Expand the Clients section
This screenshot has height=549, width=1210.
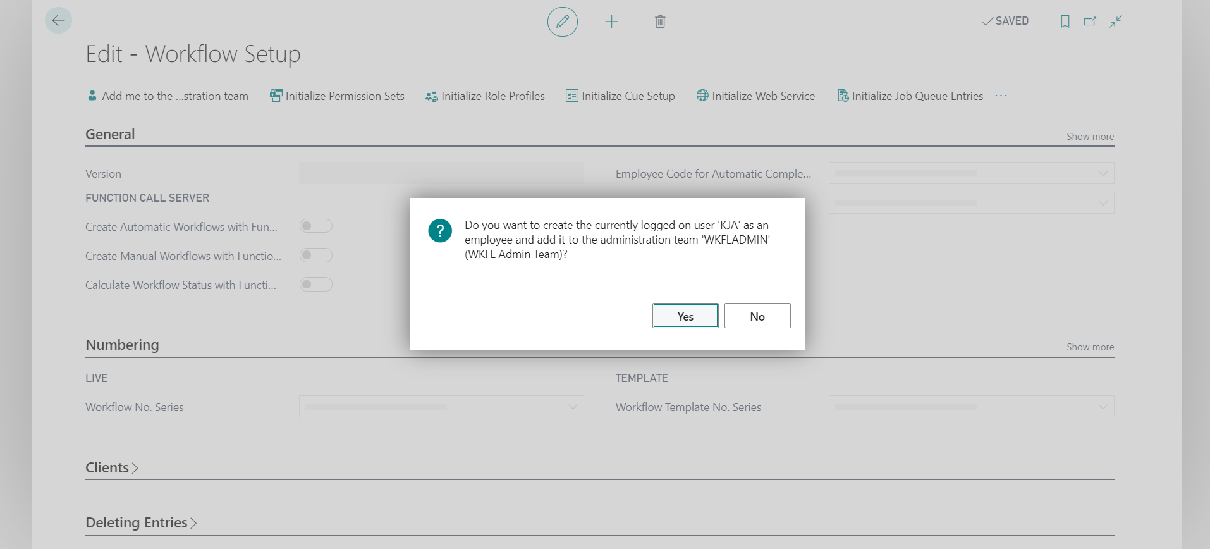pyautogui.click(x=112, y=467)
